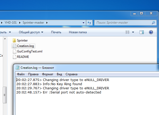Open the Explorer help icon

tap(151, 32)
